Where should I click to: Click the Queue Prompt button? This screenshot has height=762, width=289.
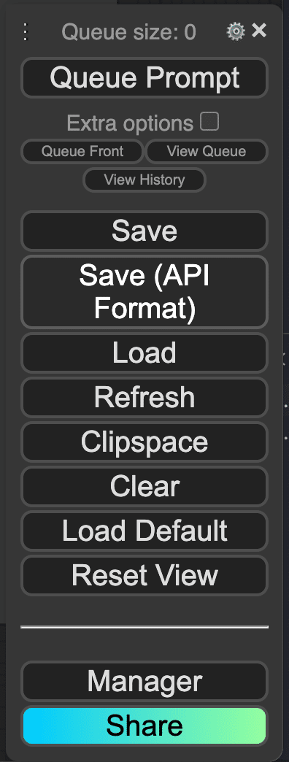click(144, 78)
